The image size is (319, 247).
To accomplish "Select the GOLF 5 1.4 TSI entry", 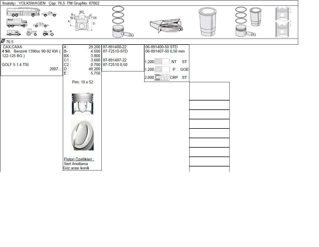I will coord(15,65).
